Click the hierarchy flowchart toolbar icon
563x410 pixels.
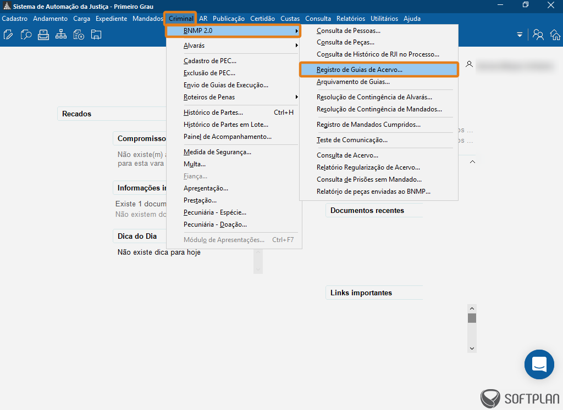point(61,35)
